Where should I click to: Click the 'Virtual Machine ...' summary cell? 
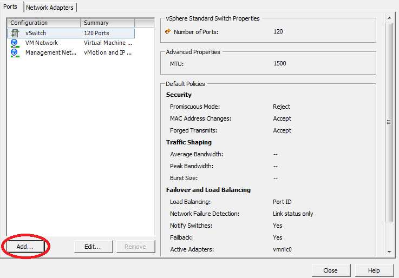(108, 43)
